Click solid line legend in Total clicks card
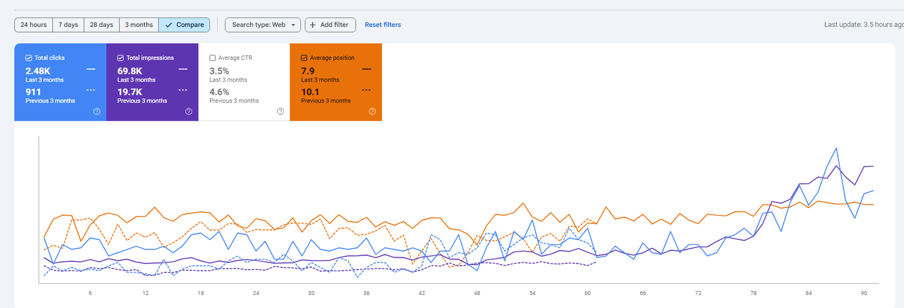This screenshot has width=904, height=308. tap(91, 69)
